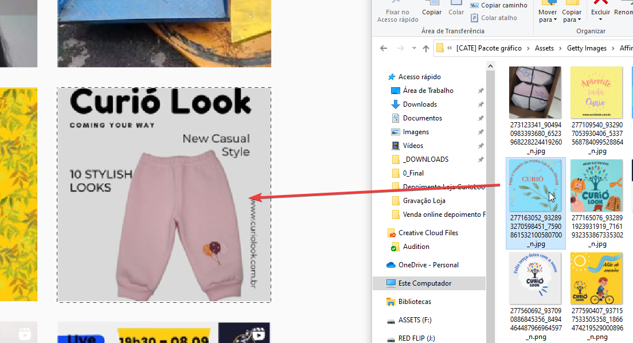Click the Excluir delete button
633x343 pixels.
coord(600,11)
